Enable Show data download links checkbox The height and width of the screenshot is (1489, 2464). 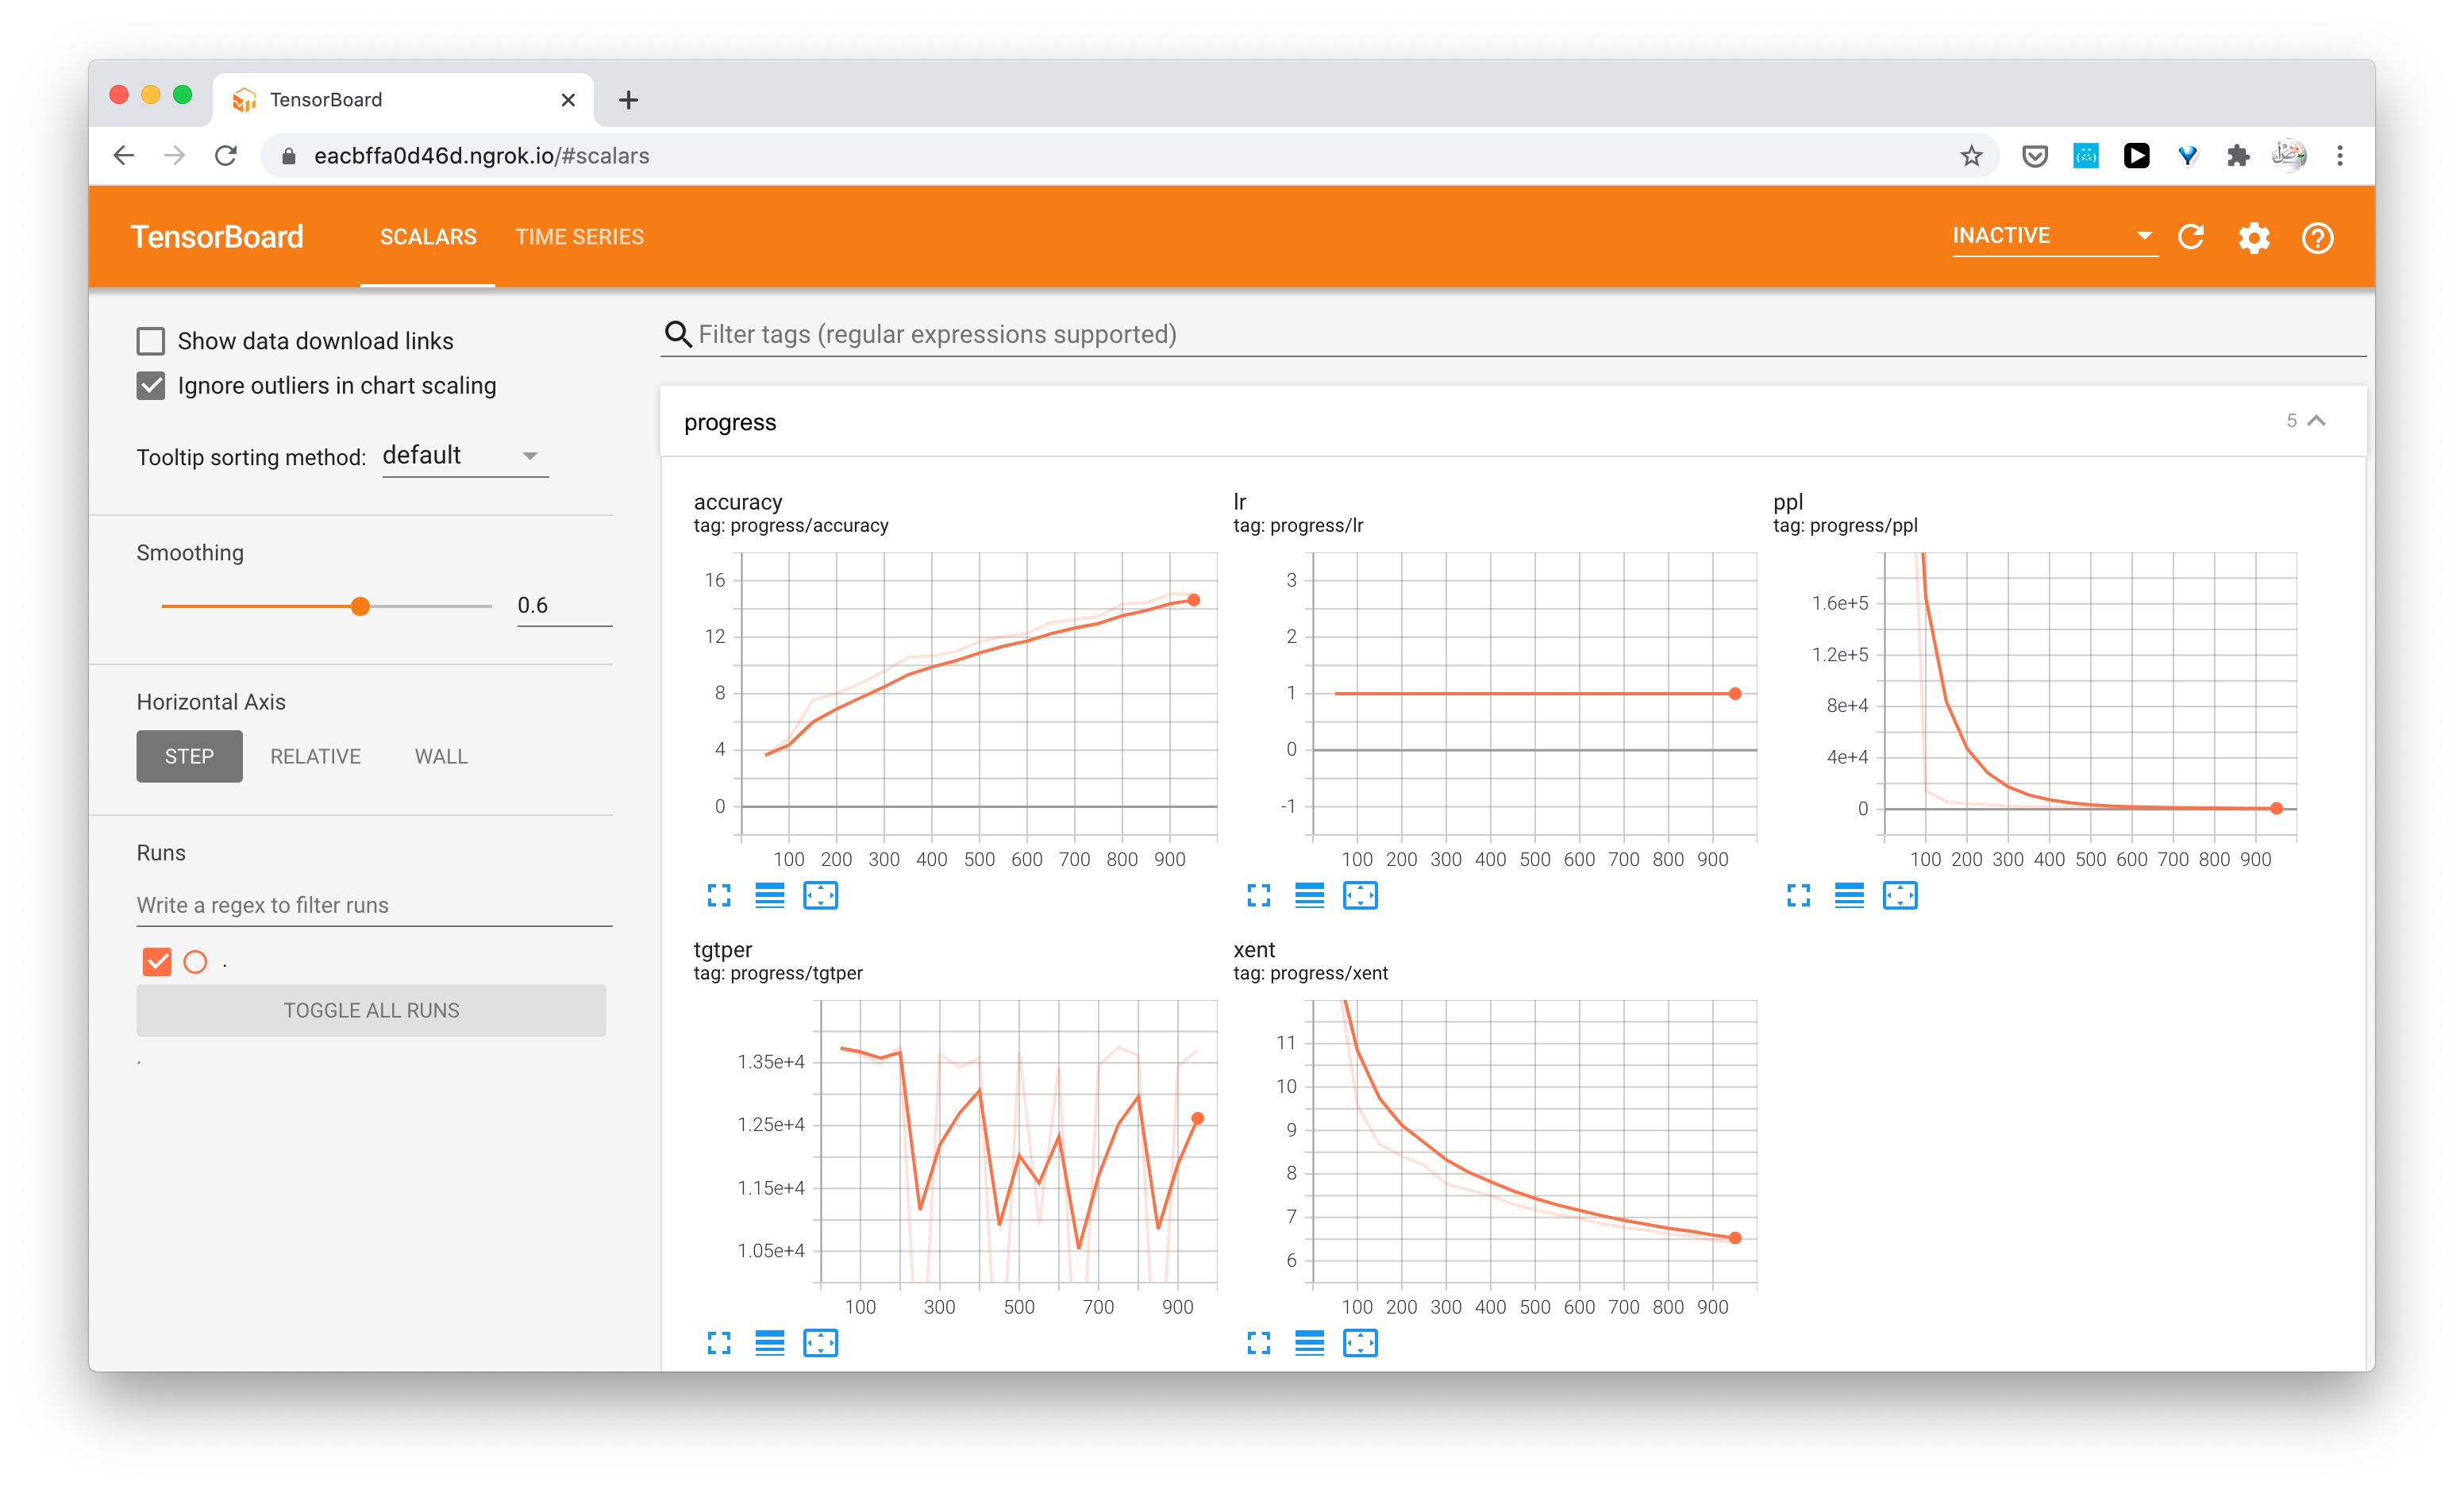point(151,341)
